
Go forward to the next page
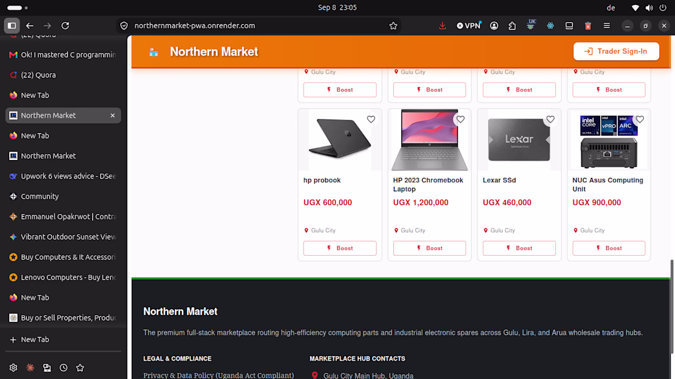47,26
